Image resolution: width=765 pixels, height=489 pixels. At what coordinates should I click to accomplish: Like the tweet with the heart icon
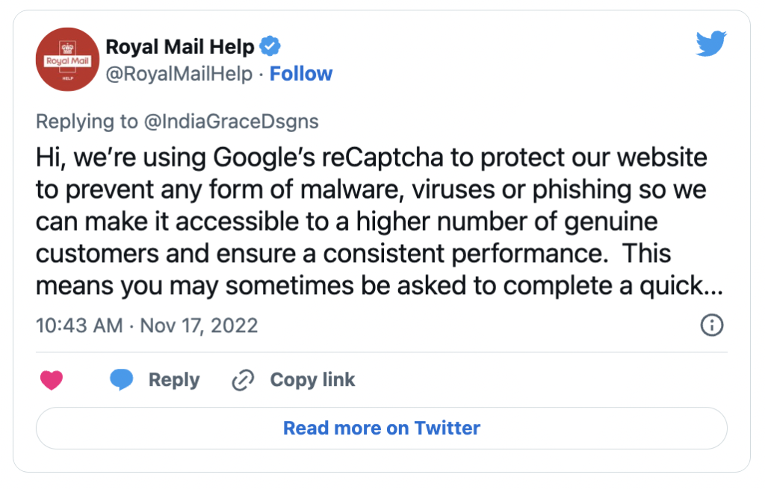tap(52, 380)
